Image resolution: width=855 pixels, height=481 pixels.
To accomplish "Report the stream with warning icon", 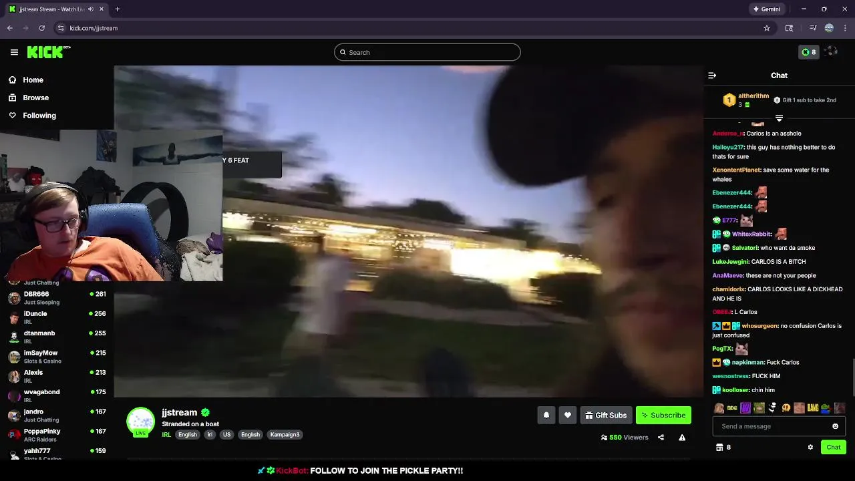I will 682,438.
